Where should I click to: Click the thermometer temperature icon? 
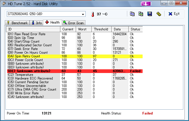point(93,14)
